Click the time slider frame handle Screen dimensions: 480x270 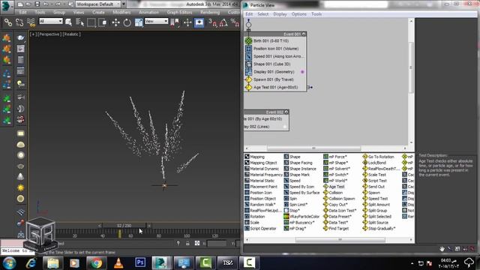coord(124,226)
